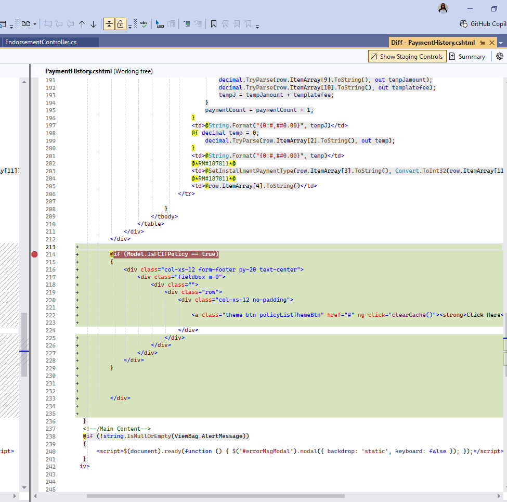Toggle breakpoint on line 214
The height and width of the screenshot is (502, 507).
point(34,254)
